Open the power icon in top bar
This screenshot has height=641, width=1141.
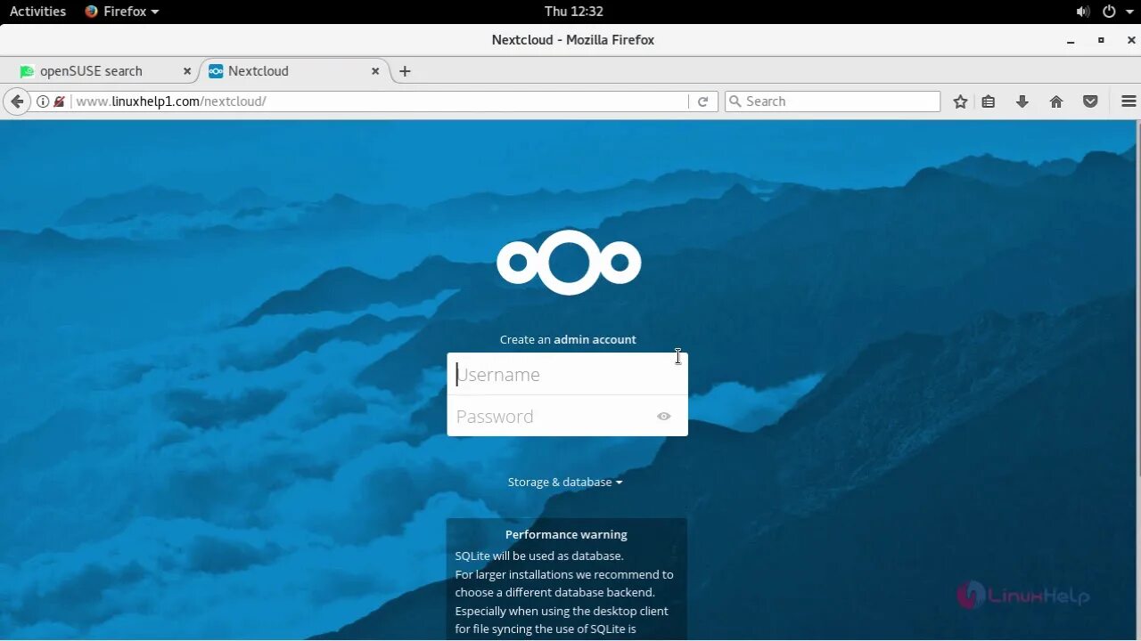(x=1109, y=12)
